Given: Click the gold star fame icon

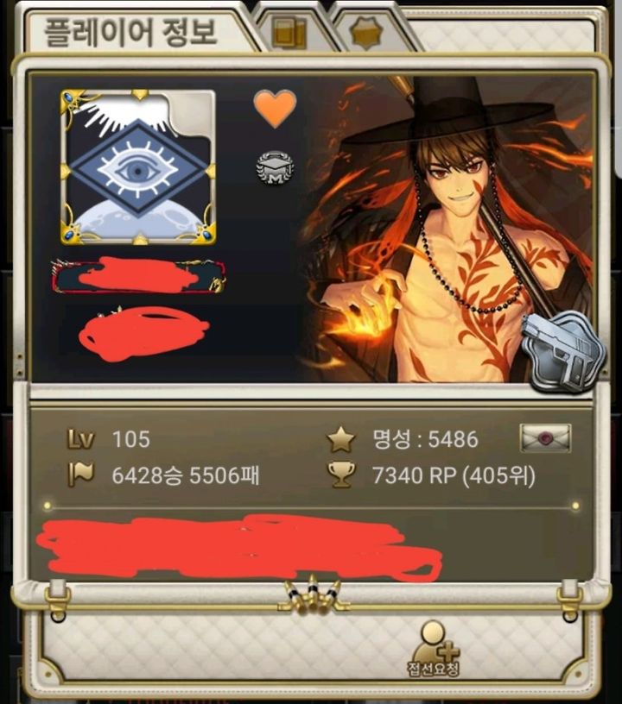Looking at the screenshot, I should (341, 439).
